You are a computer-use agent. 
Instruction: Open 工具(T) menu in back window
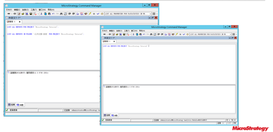tap(34, 10)
